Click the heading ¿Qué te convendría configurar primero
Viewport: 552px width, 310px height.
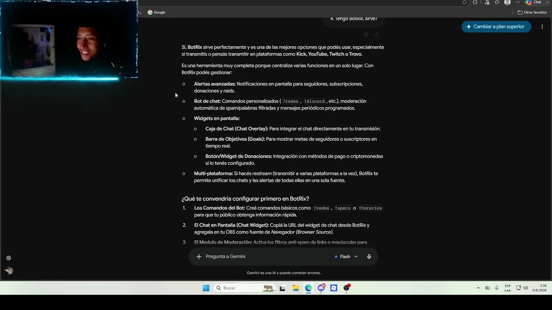pos(245,199)
